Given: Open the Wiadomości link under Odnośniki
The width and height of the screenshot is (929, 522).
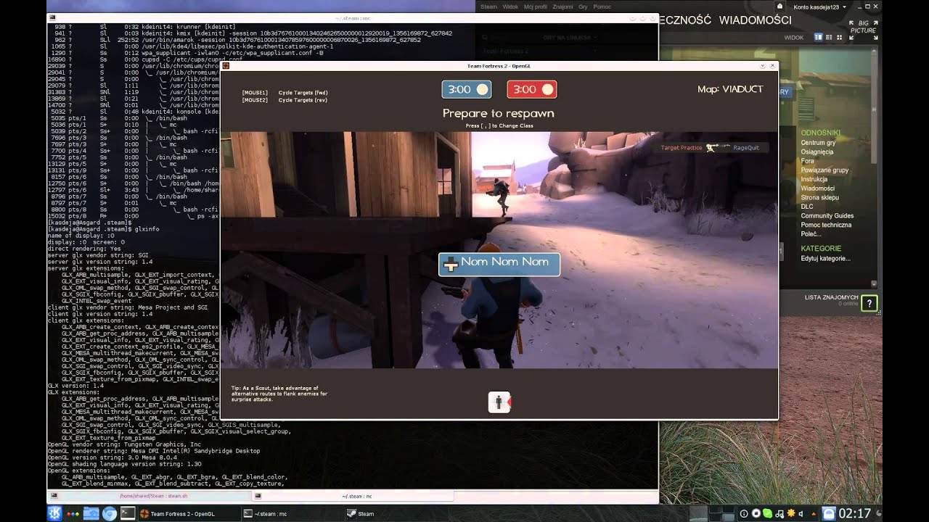Looking at the screenshot, I should pyautogui.click(x=817, y=188).
